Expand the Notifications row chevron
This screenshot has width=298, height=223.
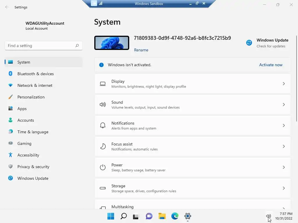pos(283,125)
